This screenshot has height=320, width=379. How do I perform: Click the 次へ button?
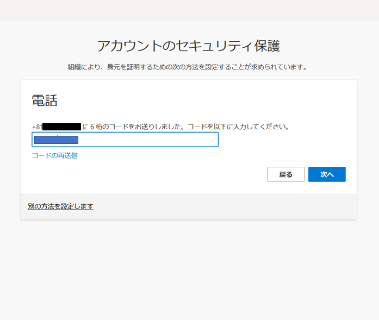(327, 174)
